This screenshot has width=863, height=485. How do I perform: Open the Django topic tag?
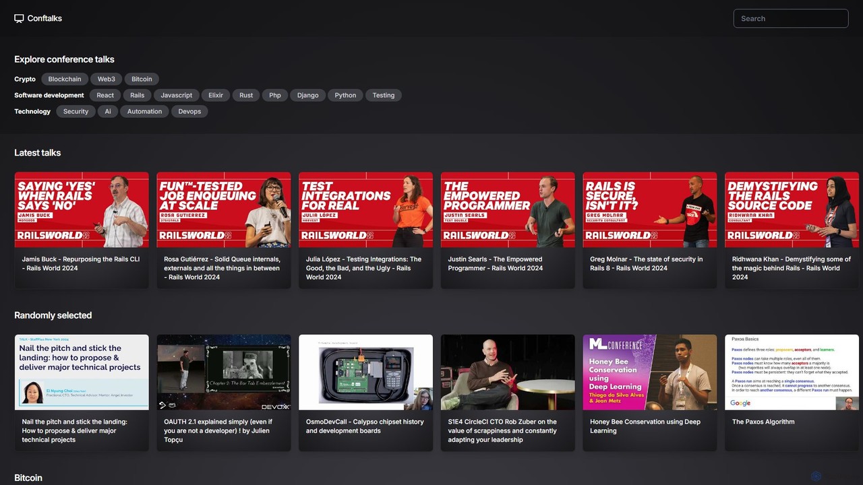[x=308, y=95]
